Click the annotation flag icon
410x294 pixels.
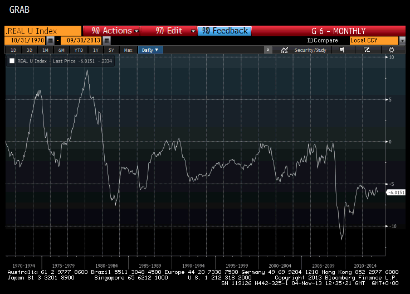(x=342, y=50)
